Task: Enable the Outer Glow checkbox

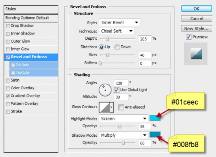Action: [x=8, y=41]
